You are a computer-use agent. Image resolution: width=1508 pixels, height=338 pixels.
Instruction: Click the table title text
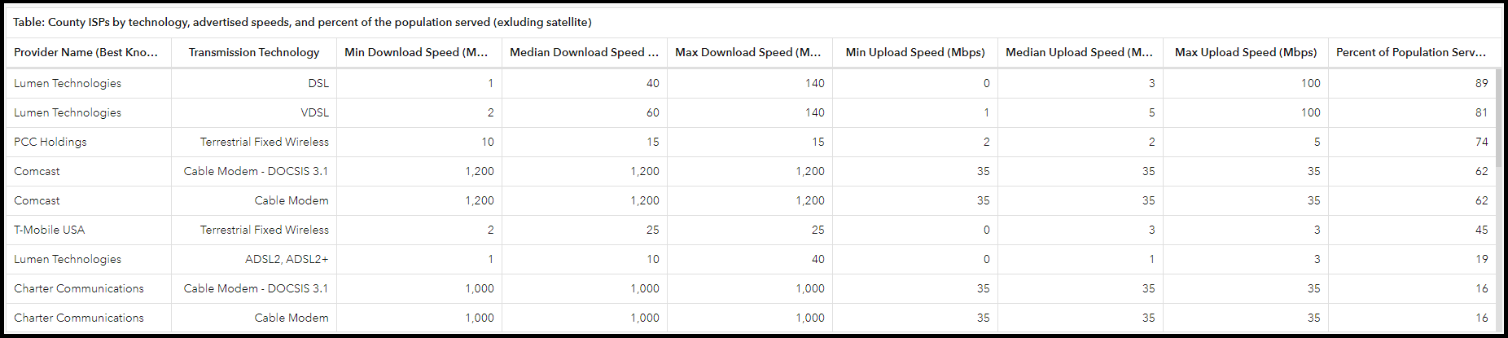[x=302, y=22]
